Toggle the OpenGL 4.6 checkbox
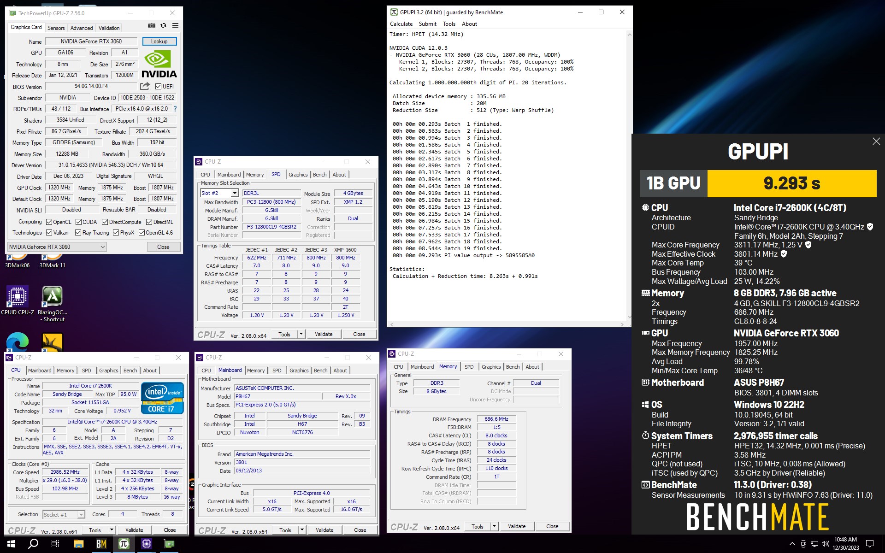 coord(142,233)
